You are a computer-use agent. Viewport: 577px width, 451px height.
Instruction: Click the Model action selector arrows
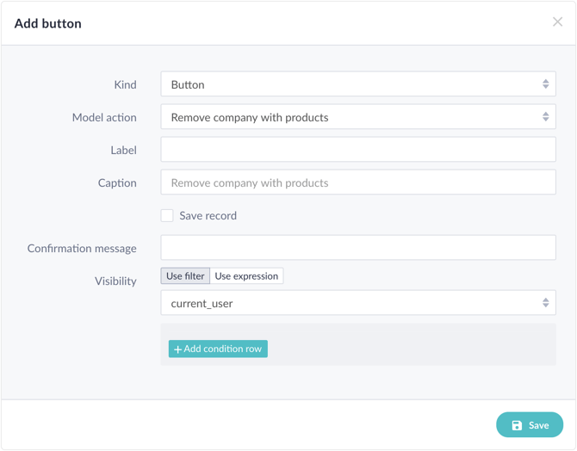pyautogui.click(x=545, y=117)
